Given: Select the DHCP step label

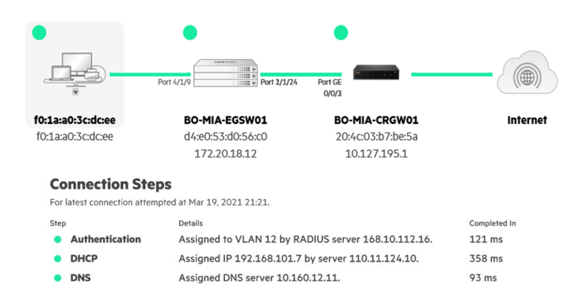Looking at the screenshot, I should tap(84, 259).
